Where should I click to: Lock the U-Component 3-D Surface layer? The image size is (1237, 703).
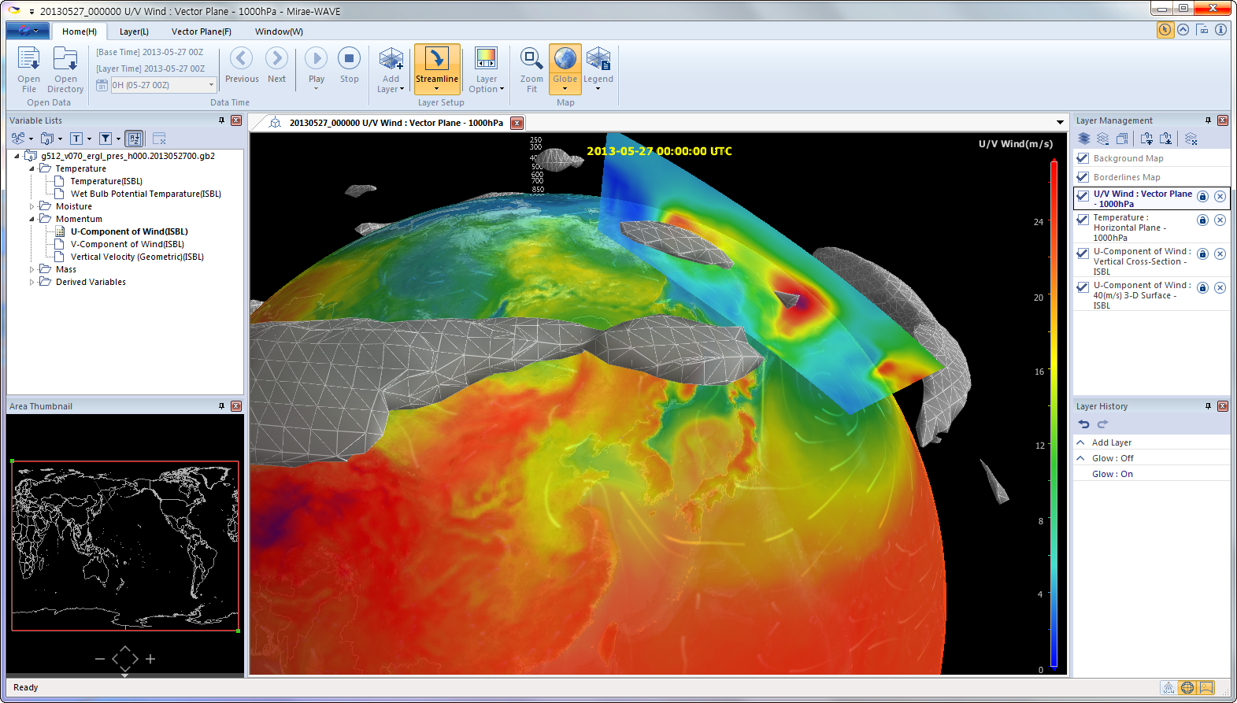(1202, 287)
